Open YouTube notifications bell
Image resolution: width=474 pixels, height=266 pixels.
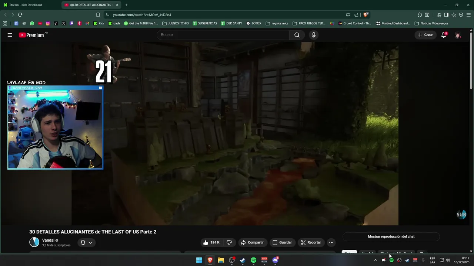coord(444,35)
